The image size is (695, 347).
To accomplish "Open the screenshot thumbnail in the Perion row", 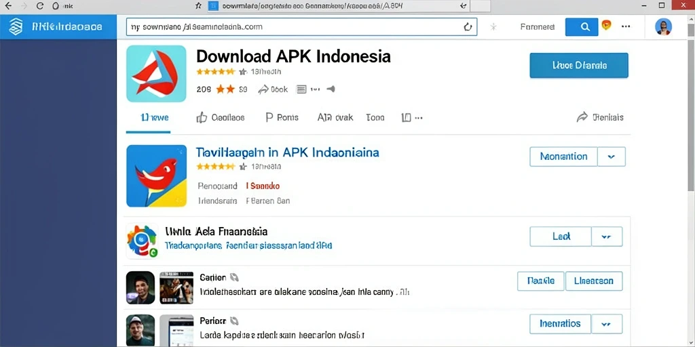I will 176,330.
